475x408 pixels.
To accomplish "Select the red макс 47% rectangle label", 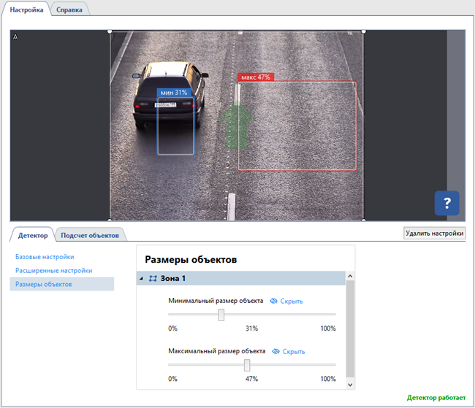I will pyautogui.click(x=255, y=77).
